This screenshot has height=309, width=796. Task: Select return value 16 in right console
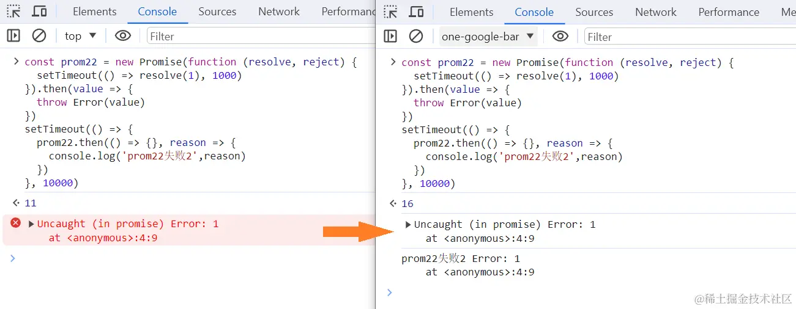[407, 203]
